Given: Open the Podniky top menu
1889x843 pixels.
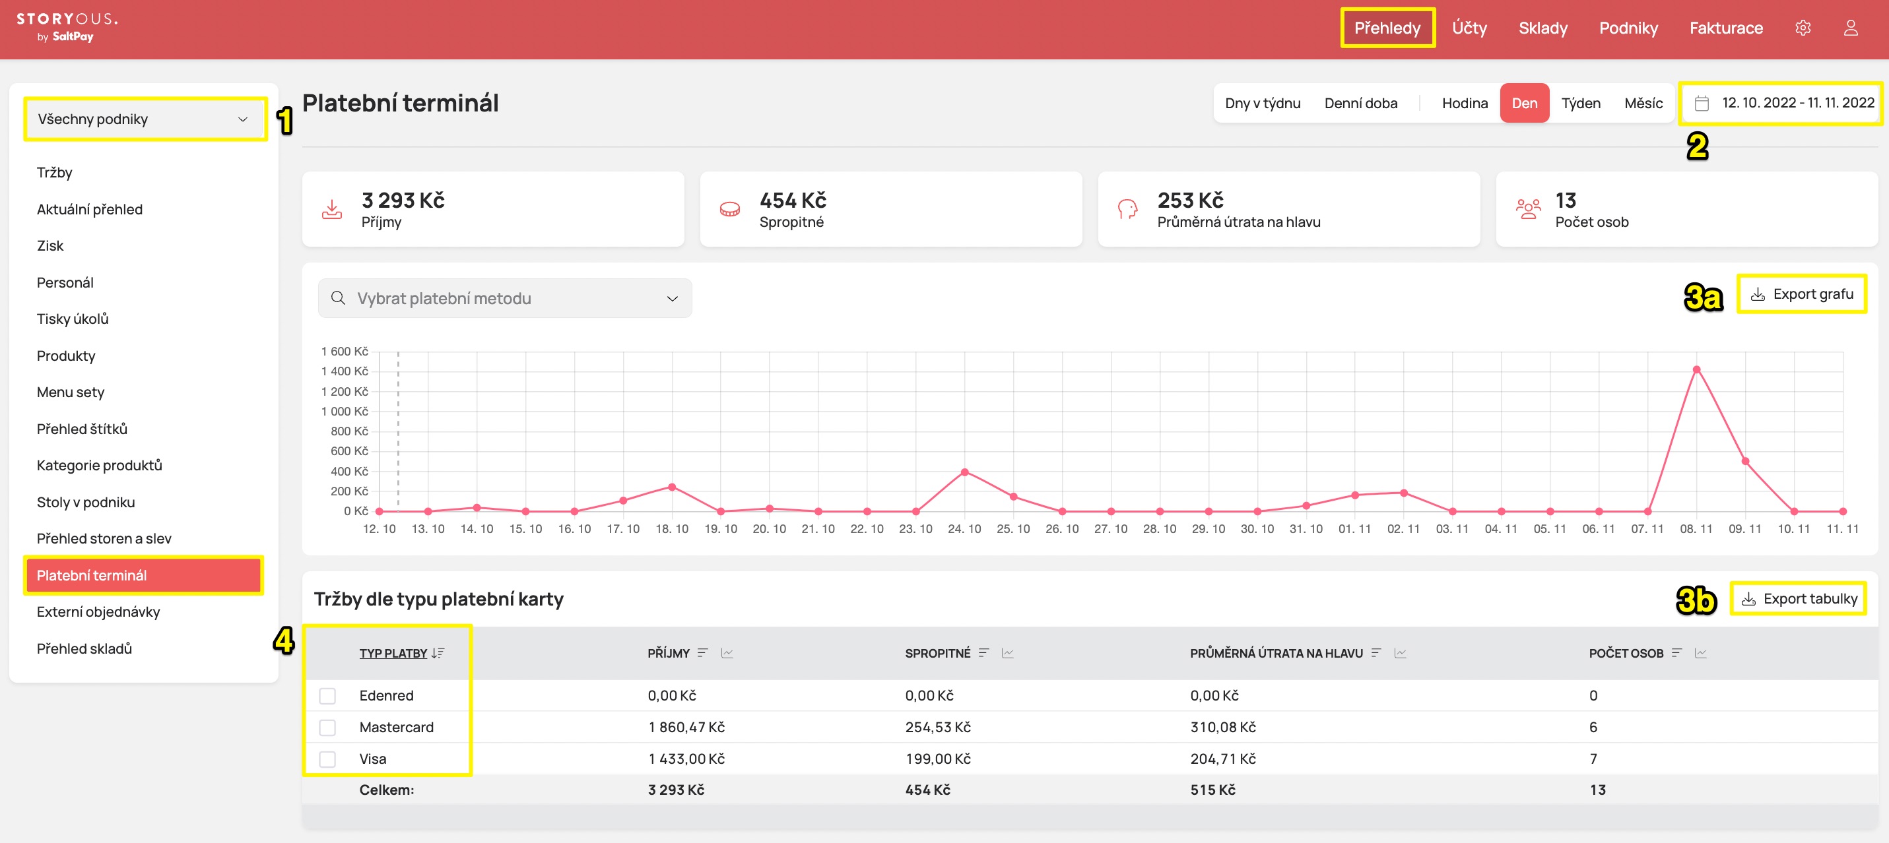Looking at the screenshot, I should (1628, 28).
